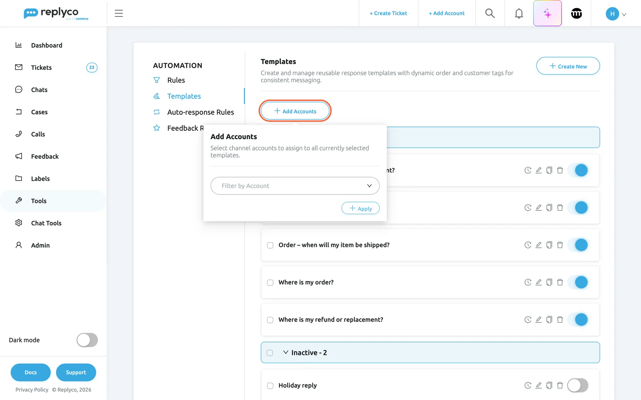641x400 pixels.
Task: Select the Order – when will my item checkbox
Action: [270, 245]
